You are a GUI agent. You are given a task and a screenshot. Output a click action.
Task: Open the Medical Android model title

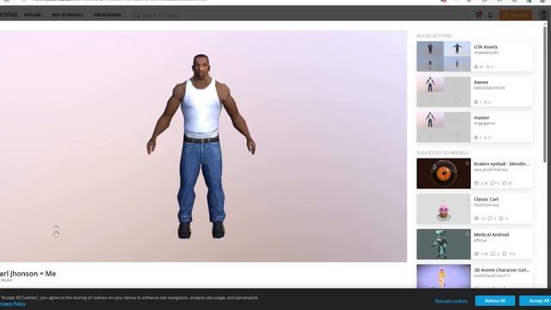[492, 235]
